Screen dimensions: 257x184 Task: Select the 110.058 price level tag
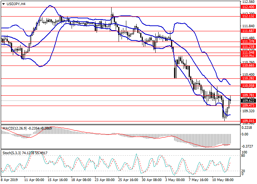click(x=248, y=86)
